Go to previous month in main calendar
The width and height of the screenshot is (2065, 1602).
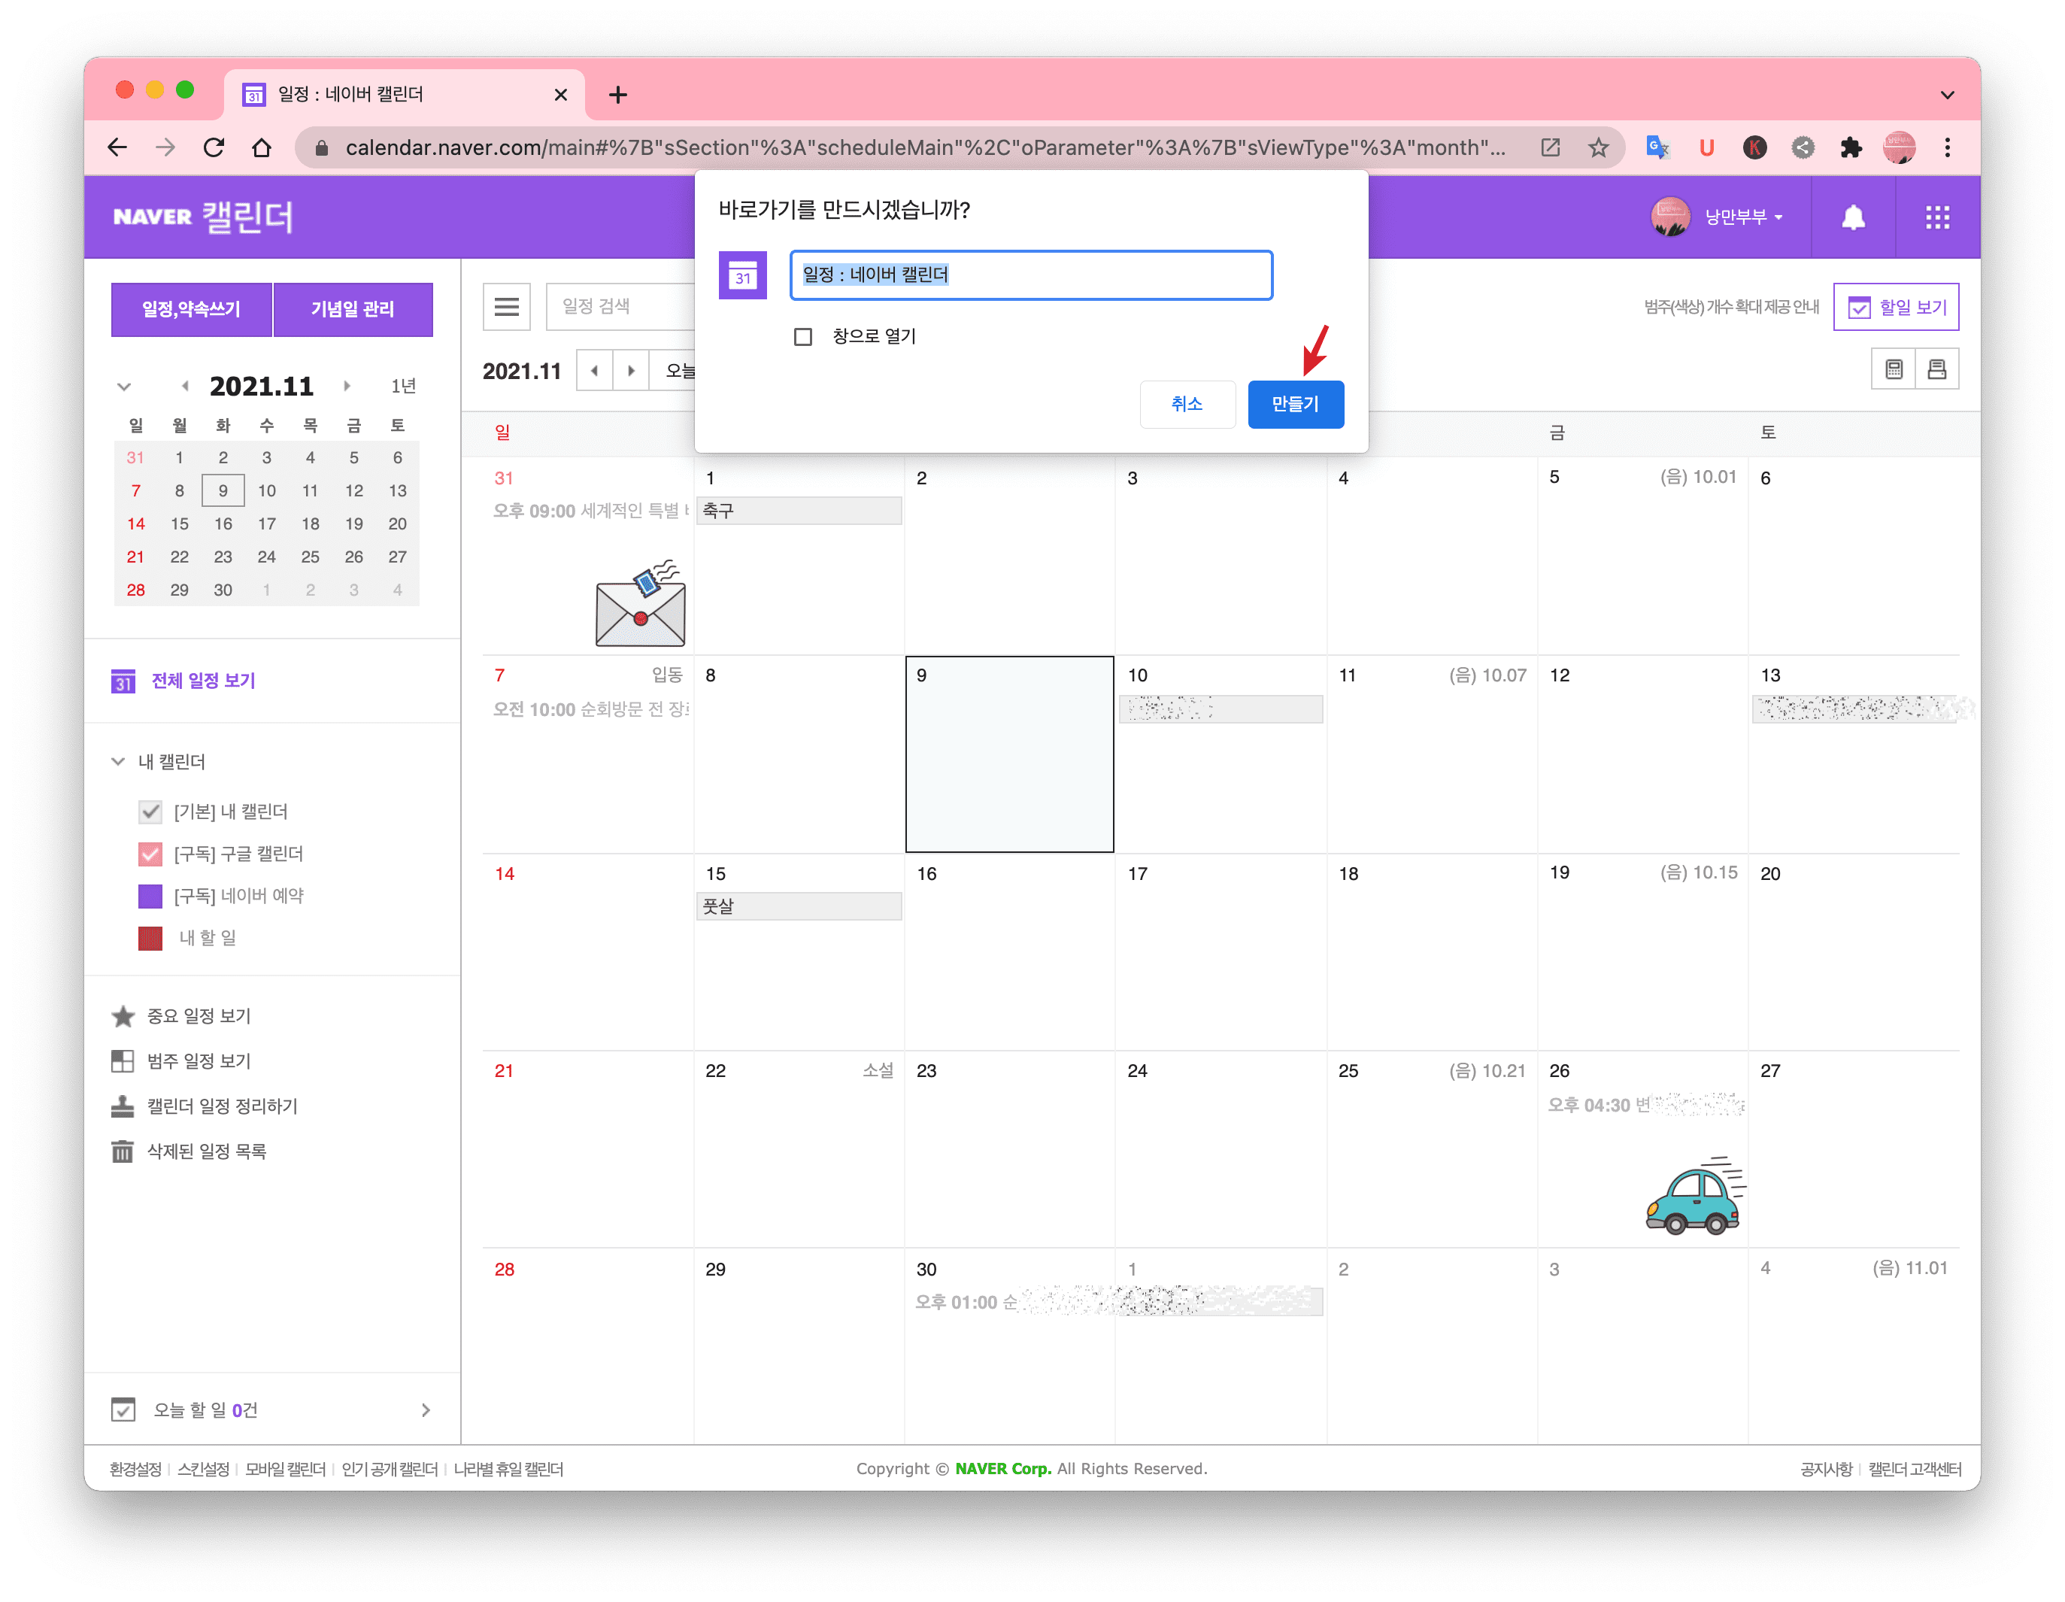point(595,371)
